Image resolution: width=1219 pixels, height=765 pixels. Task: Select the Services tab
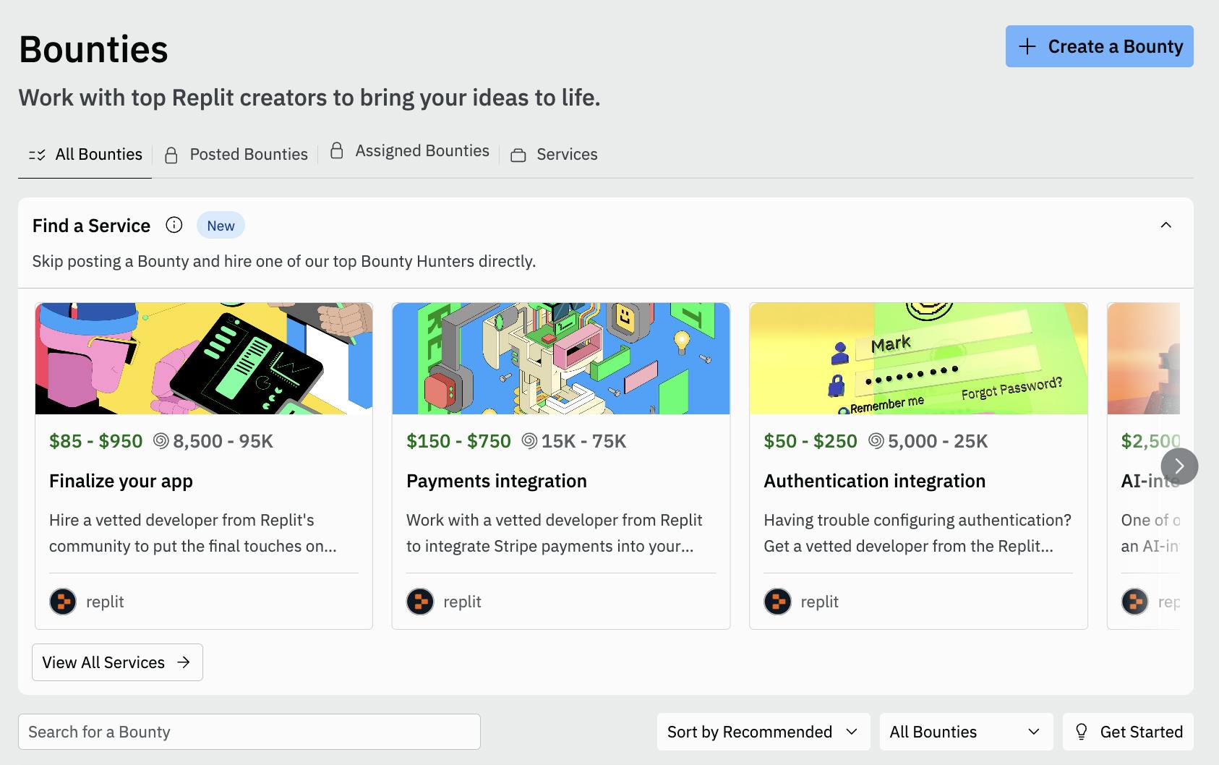tap(566, 155)
